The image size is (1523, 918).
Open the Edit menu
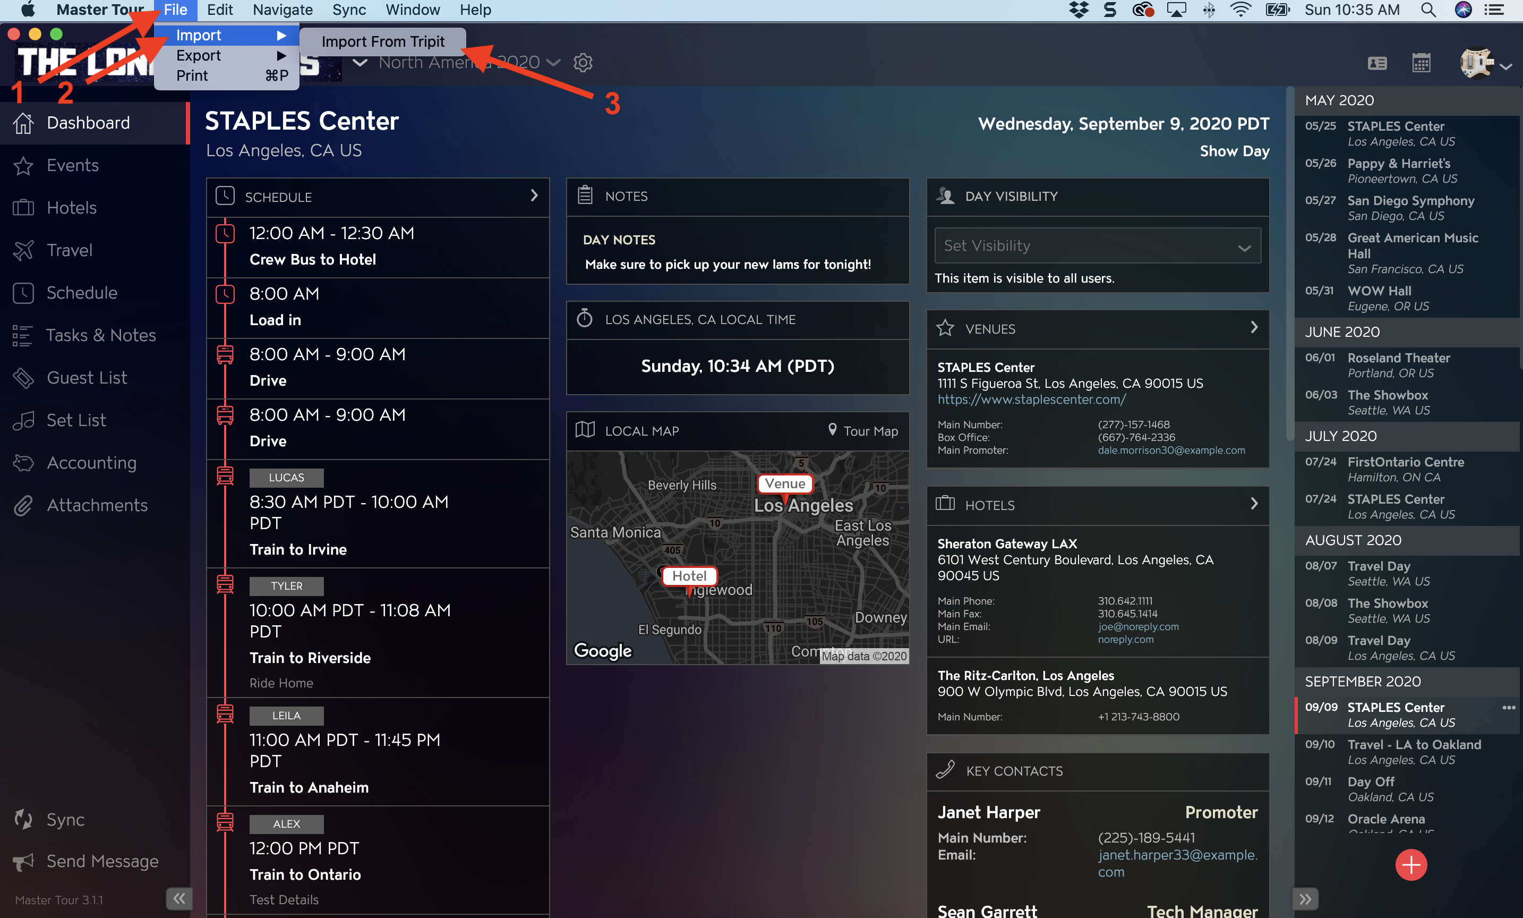click(219, 10)
